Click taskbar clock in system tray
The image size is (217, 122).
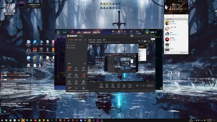209,120
